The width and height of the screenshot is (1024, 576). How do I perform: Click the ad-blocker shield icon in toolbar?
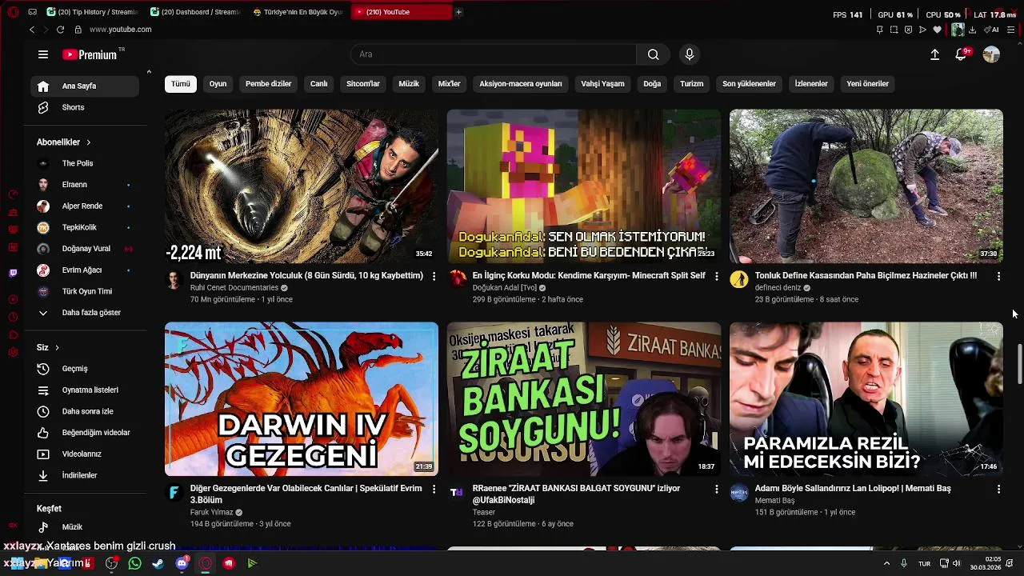908,30
